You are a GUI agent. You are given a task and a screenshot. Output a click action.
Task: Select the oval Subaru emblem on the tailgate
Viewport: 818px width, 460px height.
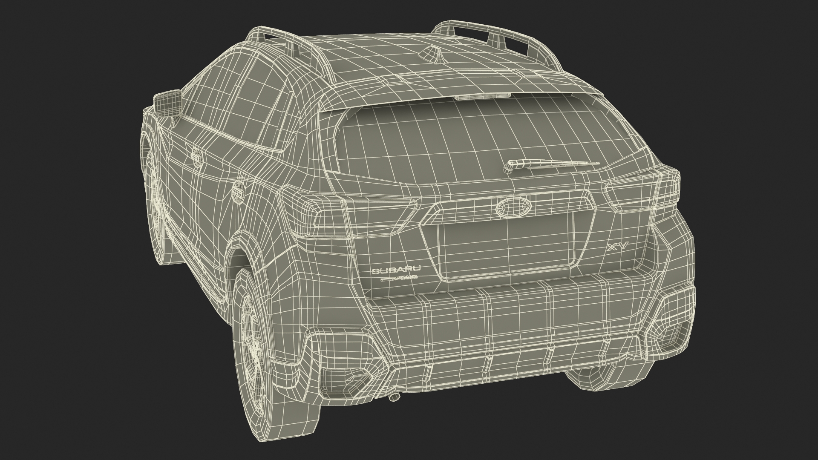click(x=513, y=208)
